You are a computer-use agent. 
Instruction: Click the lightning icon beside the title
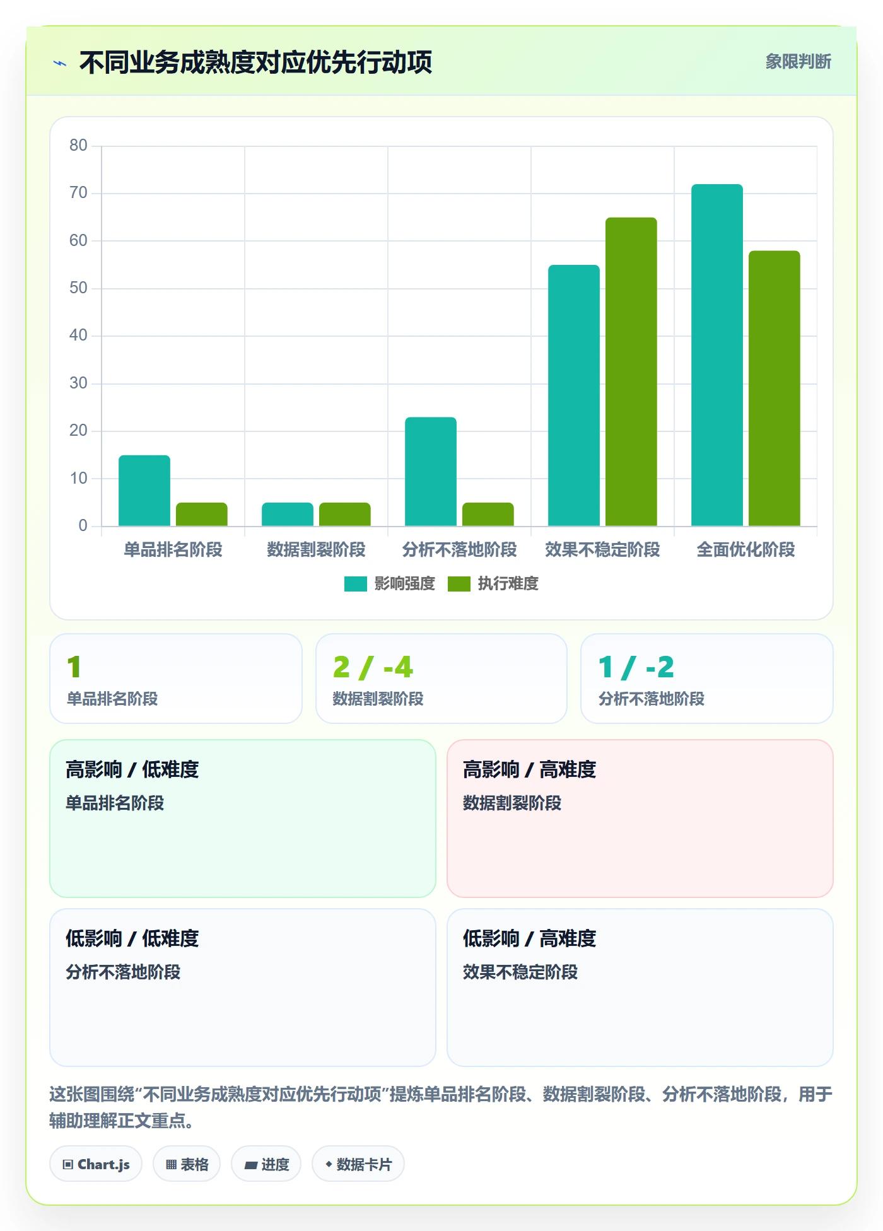(60, 63)
